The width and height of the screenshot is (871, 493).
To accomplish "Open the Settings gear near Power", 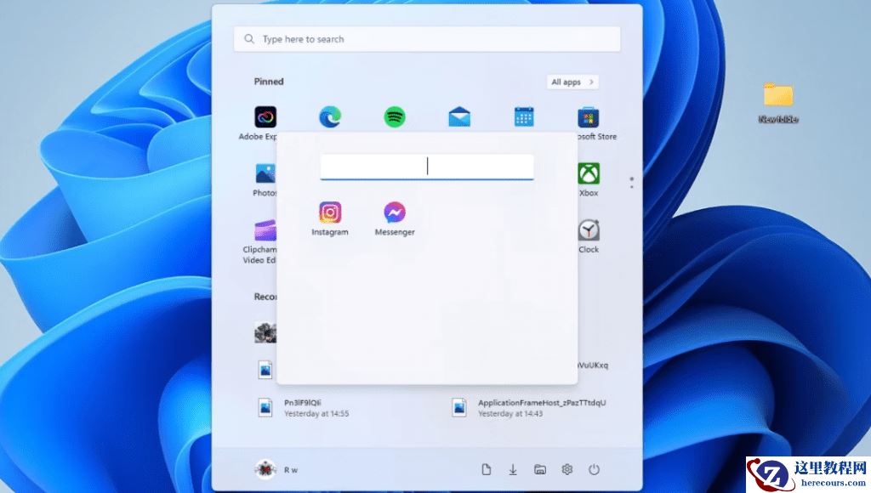I will 567,468.
